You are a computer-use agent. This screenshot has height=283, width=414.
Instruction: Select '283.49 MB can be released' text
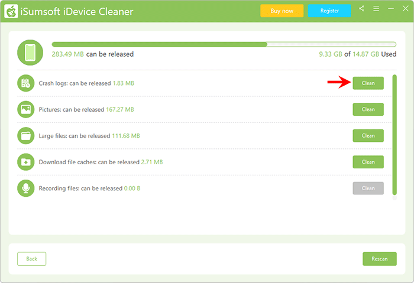tap(93, 54)
